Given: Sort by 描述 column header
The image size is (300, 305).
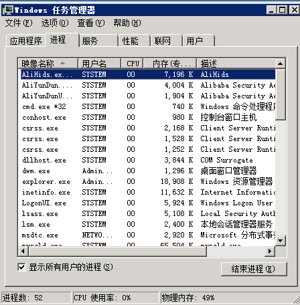Looking at the screenshot, I should (x=236, y=64).
